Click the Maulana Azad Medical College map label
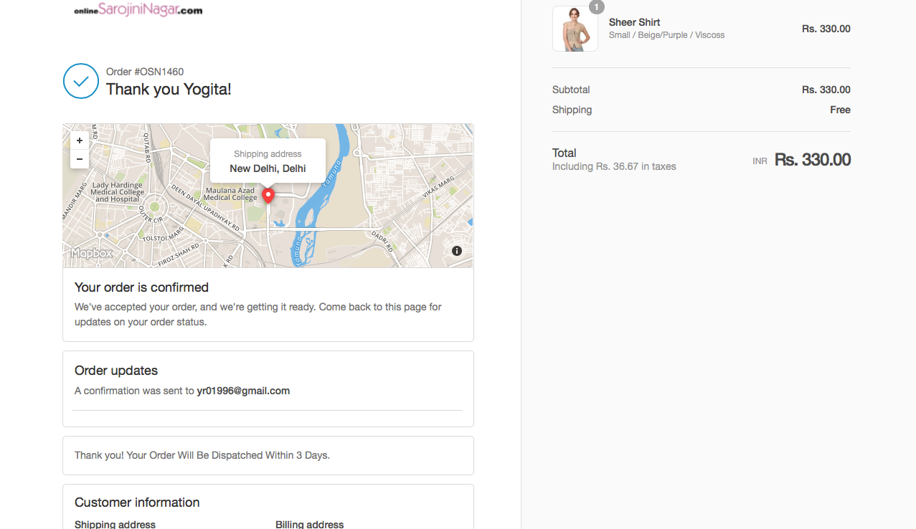Viewport: 916px width, 529px height. click(x=230, y=194)
